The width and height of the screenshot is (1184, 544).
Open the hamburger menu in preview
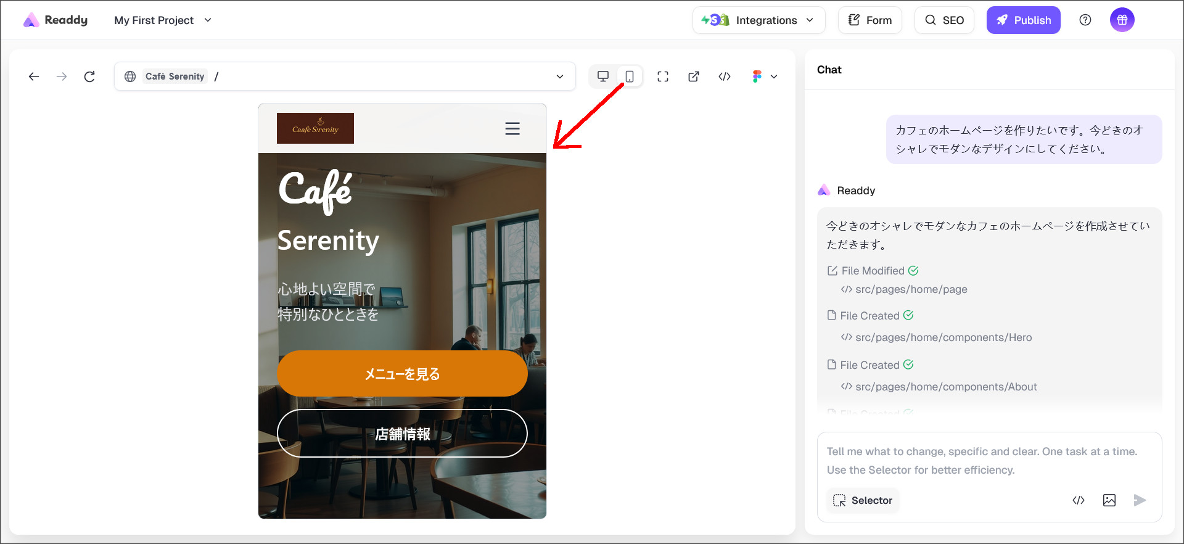(x=512, y=128)
